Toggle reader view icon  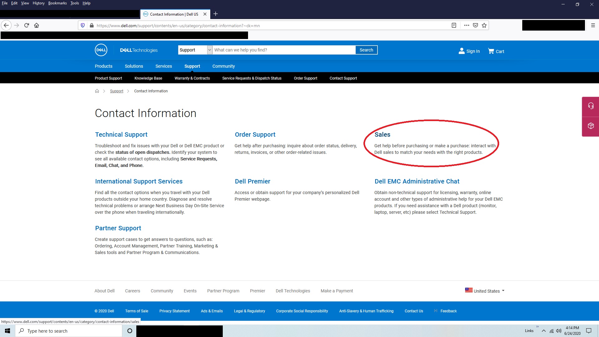(454, 25)
